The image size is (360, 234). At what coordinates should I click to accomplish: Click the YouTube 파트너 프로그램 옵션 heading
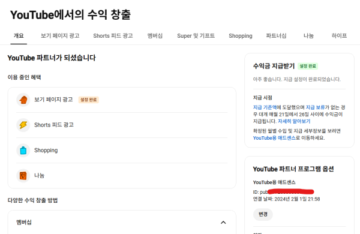[293, 169]
